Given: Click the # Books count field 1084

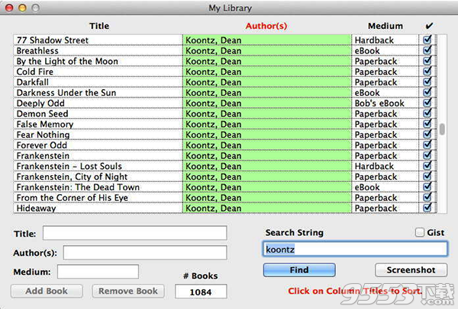Looking at the screenshot, I should pyautogui.click(x=201, y=291).
